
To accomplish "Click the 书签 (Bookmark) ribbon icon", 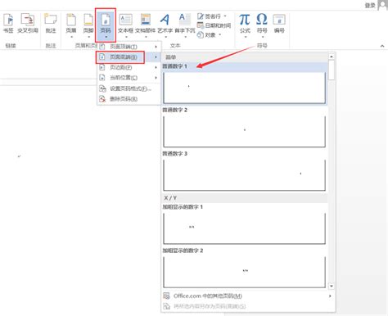I will click(8, 24).
